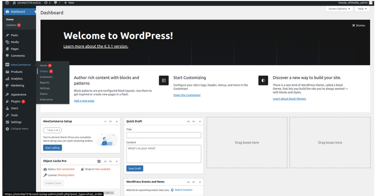Viewport: 375px width, 196px height.
Task: Open the Help dropdown
Action: (362, 9)
